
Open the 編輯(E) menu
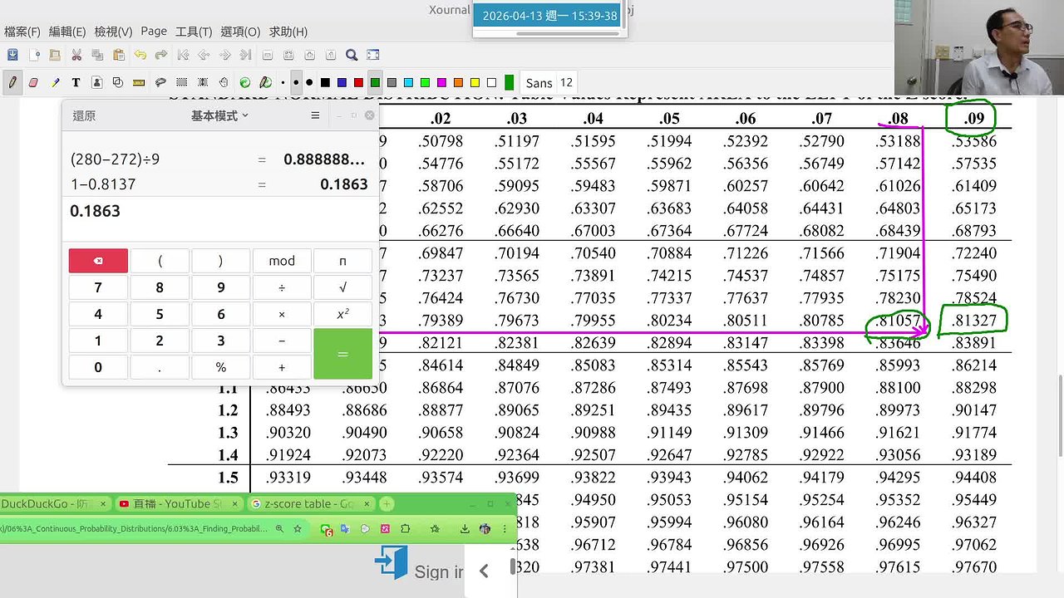click(67, 32)
